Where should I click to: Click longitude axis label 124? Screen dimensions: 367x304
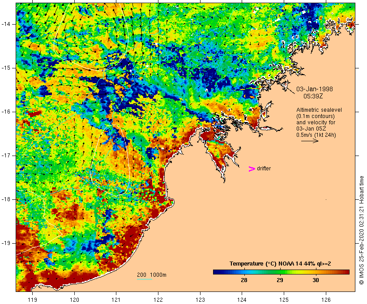tap(242, 300)
